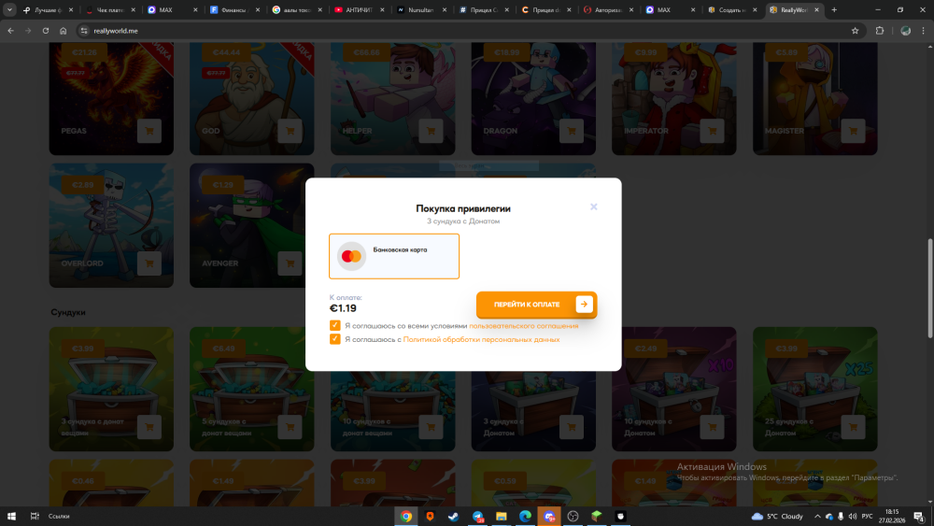Click cart icon on 25 сундуков с Донатом

[853, 427]
